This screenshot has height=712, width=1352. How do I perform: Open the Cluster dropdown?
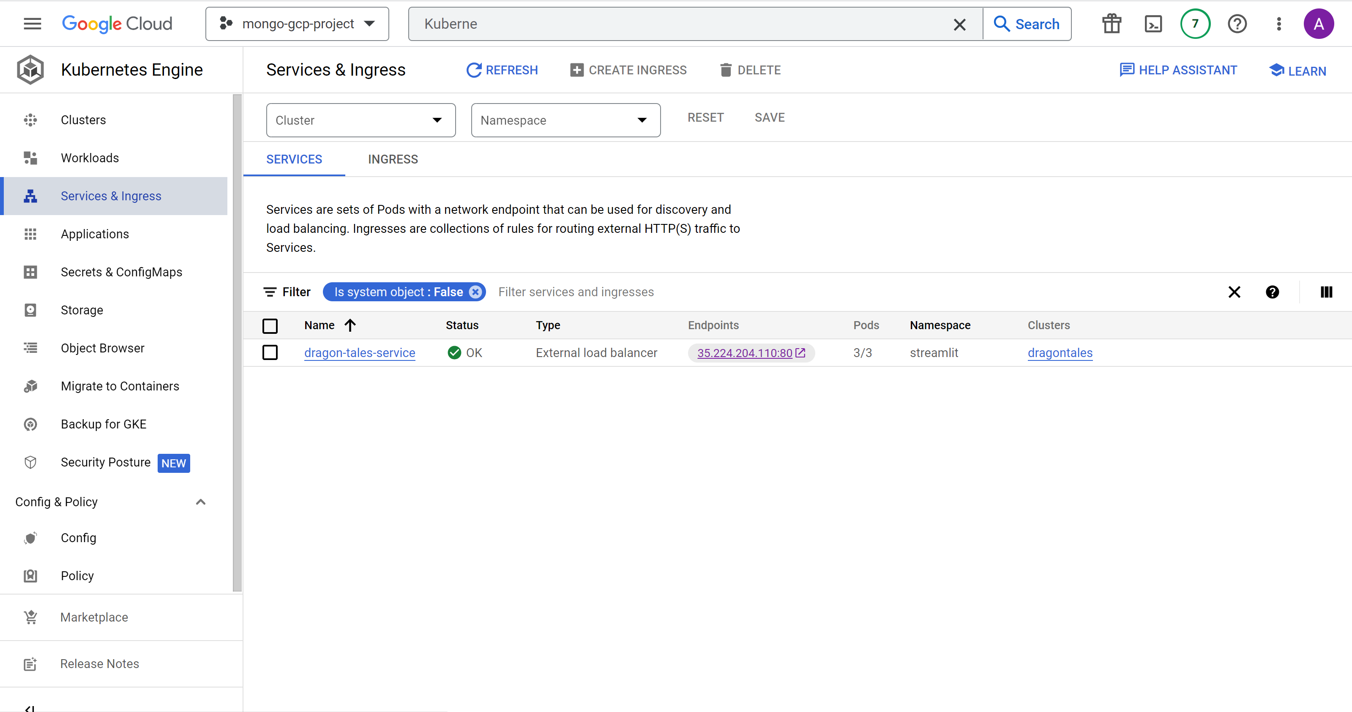(361, 120)
